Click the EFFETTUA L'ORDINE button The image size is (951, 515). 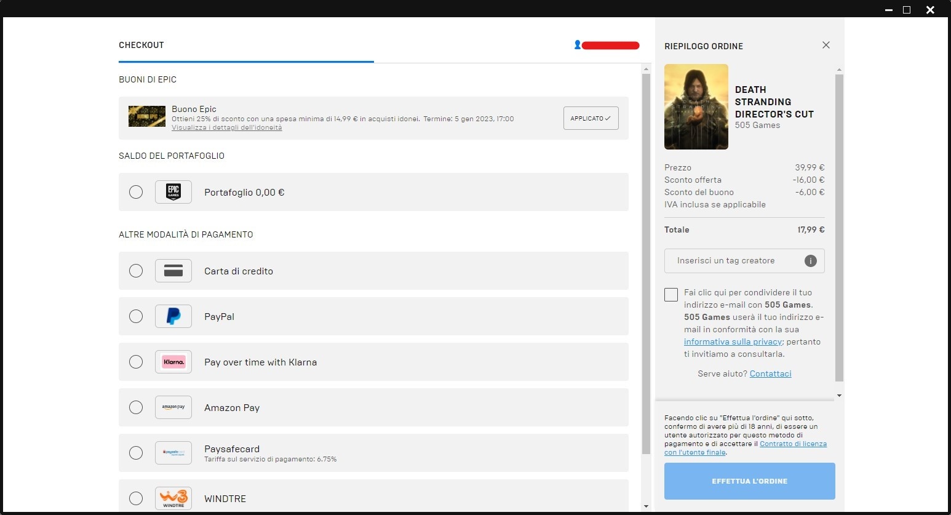[x=750, y=481]
